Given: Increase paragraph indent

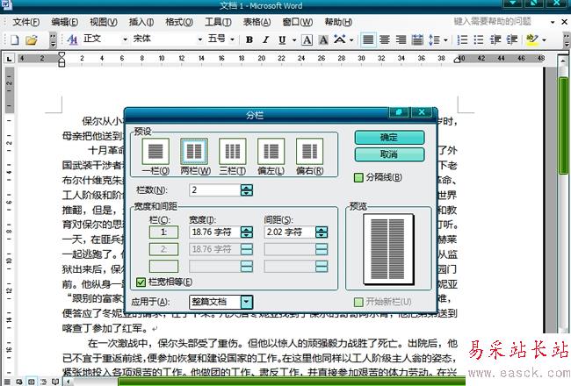Looking at the screenshot, I should (x=512, y=39).
